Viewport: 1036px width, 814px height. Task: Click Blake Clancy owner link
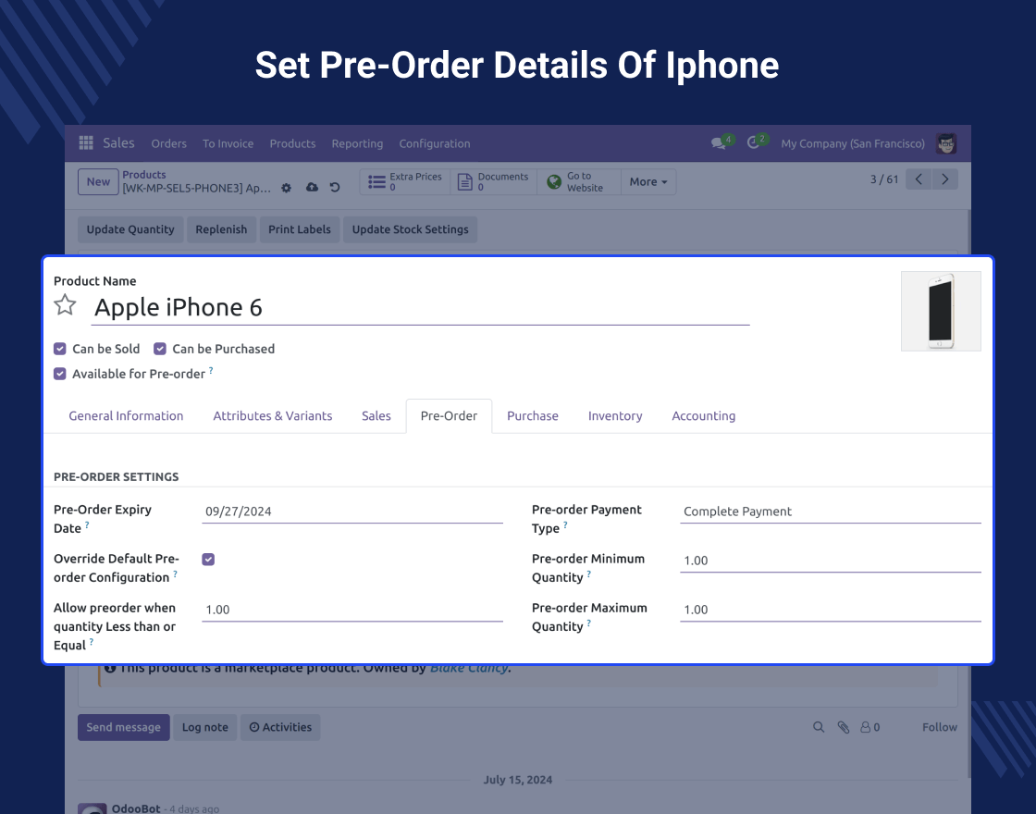[469, 668]
